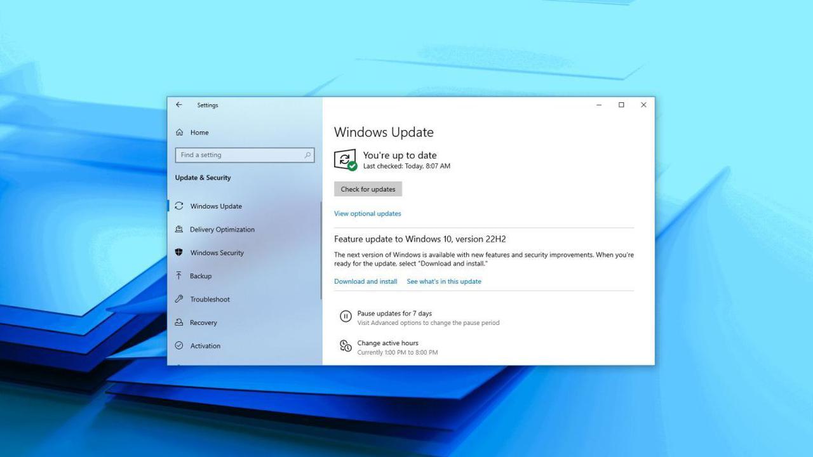This screenshot has height=457, width=813.
Task: Click Pause updates for 7 days
Action: pyautogui.click(x=394, y=314)
